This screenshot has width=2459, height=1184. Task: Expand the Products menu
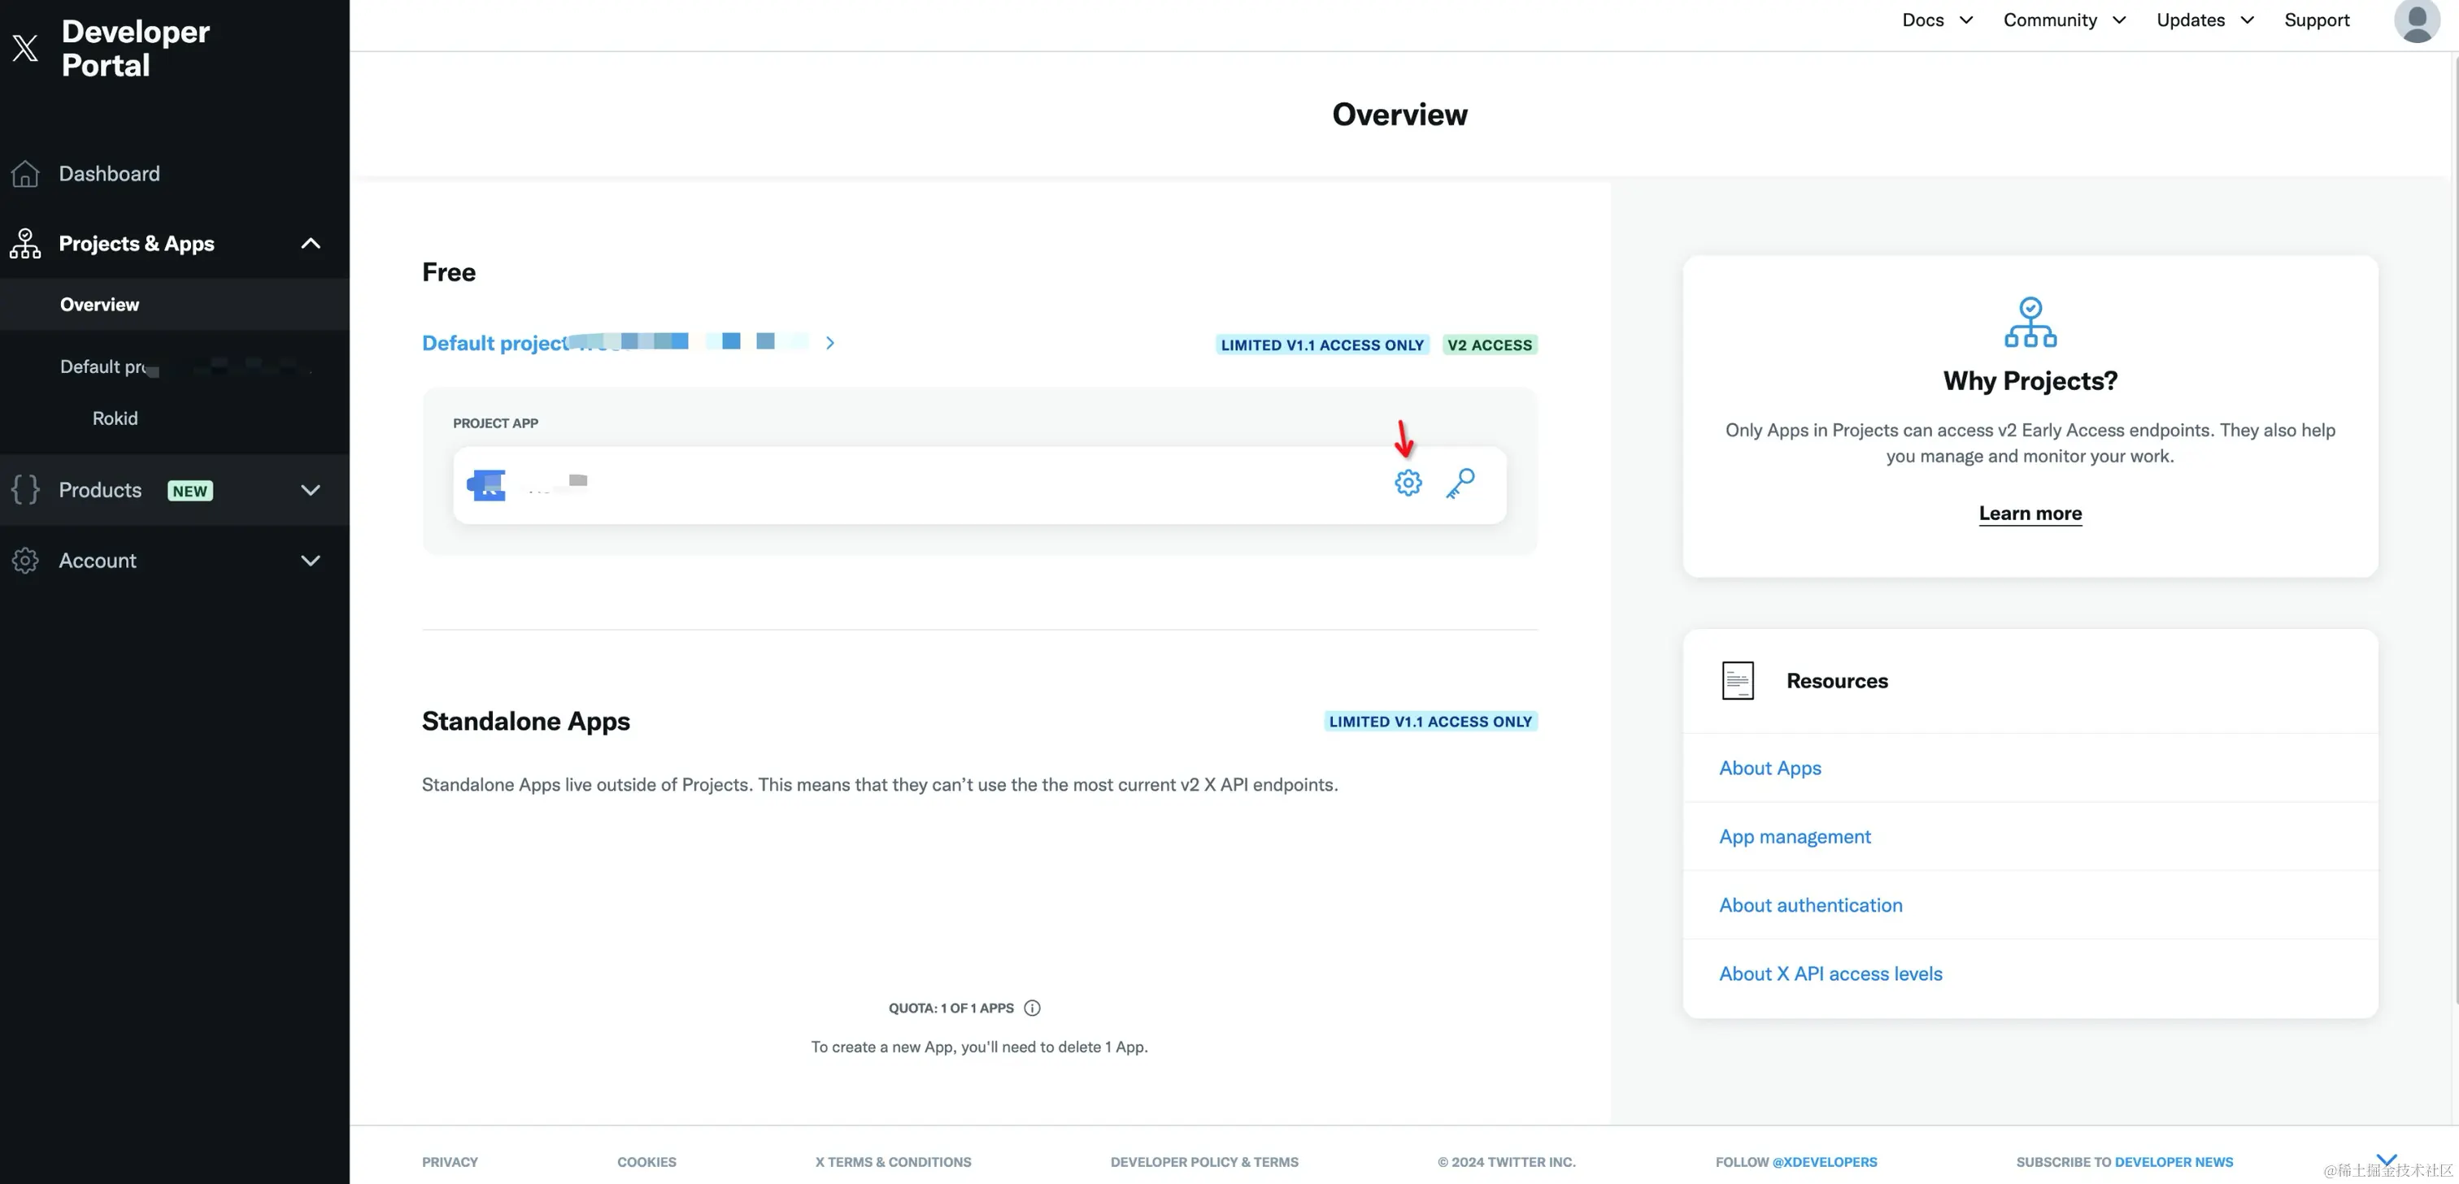(311, 490)
